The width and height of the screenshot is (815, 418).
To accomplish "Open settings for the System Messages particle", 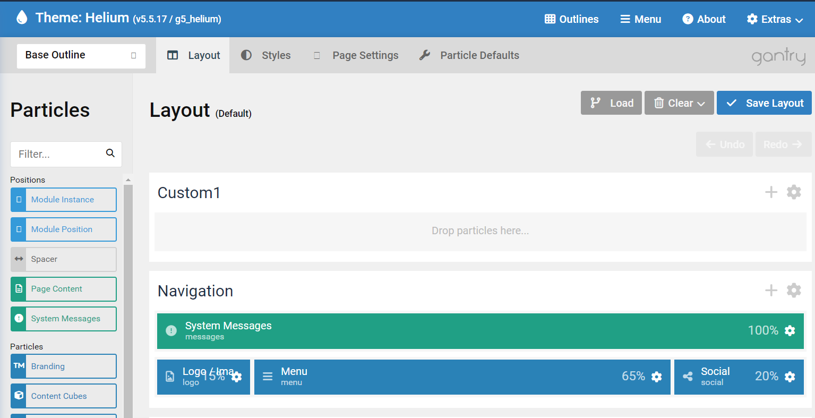I will tap(790, 330).
